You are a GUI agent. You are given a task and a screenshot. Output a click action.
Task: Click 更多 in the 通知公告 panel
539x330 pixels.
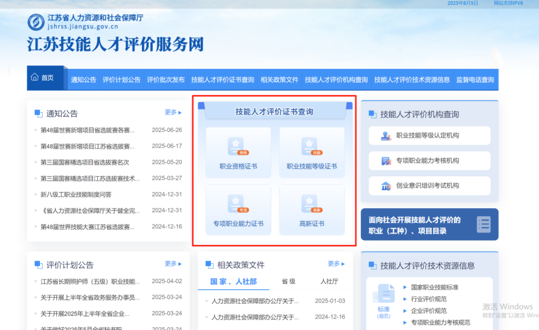[173, 112]
